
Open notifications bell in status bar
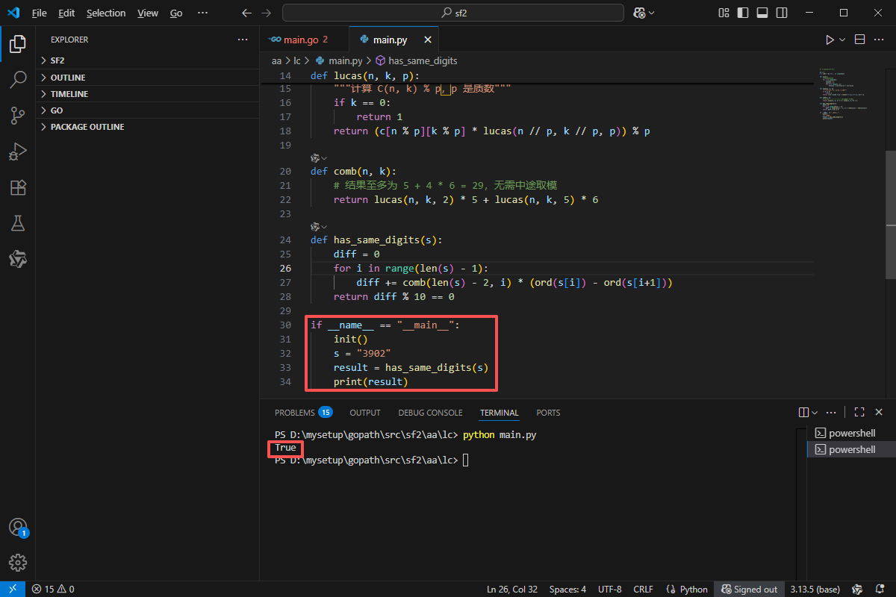click(x=881, y=589)
